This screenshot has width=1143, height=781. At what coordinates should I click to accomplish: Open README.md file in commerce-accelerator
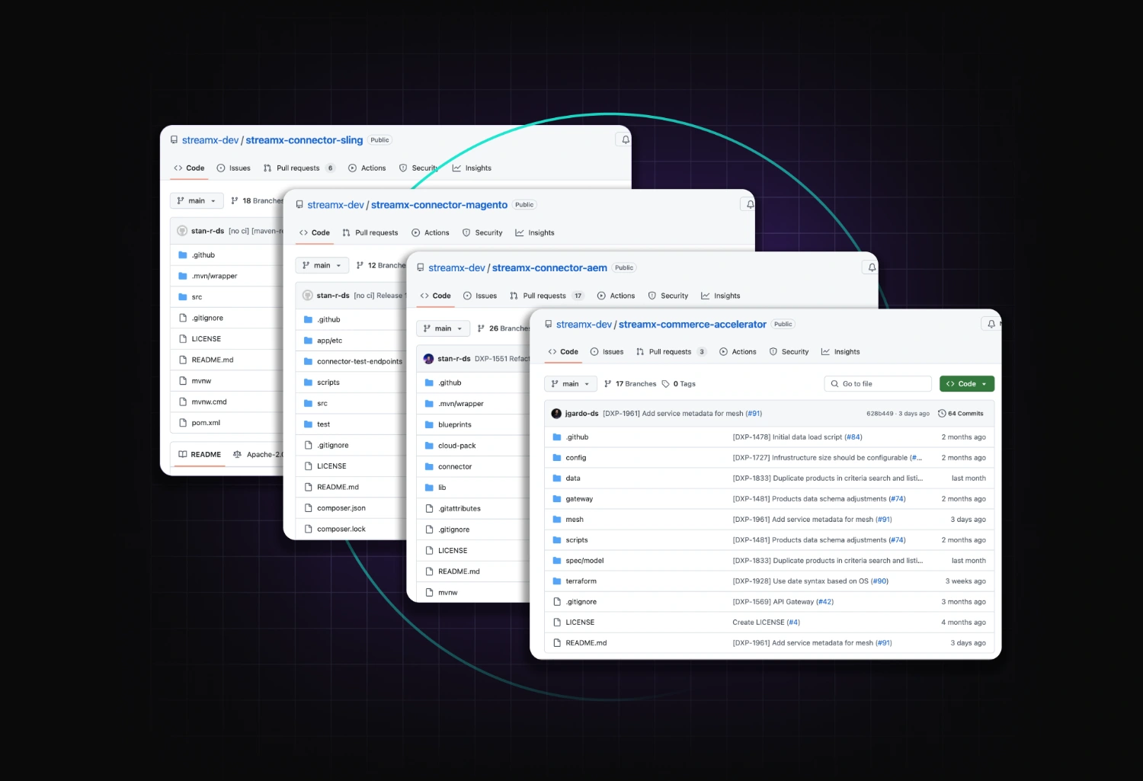(x=586, y=642)
